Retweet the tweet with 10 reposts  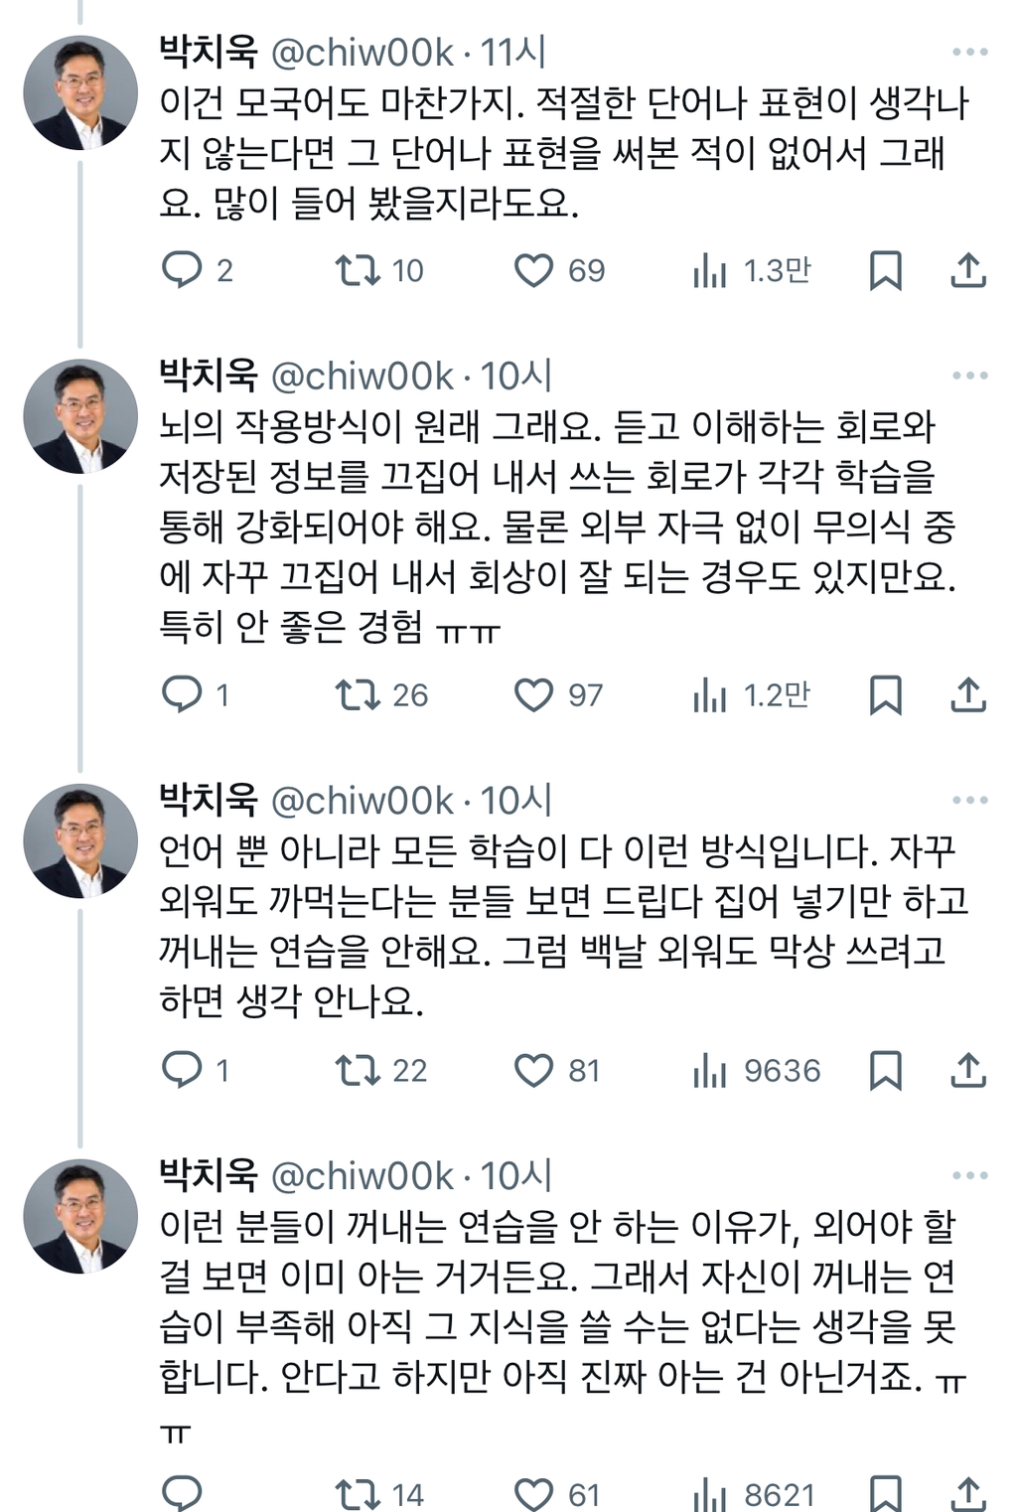click(x=358, y=270)
